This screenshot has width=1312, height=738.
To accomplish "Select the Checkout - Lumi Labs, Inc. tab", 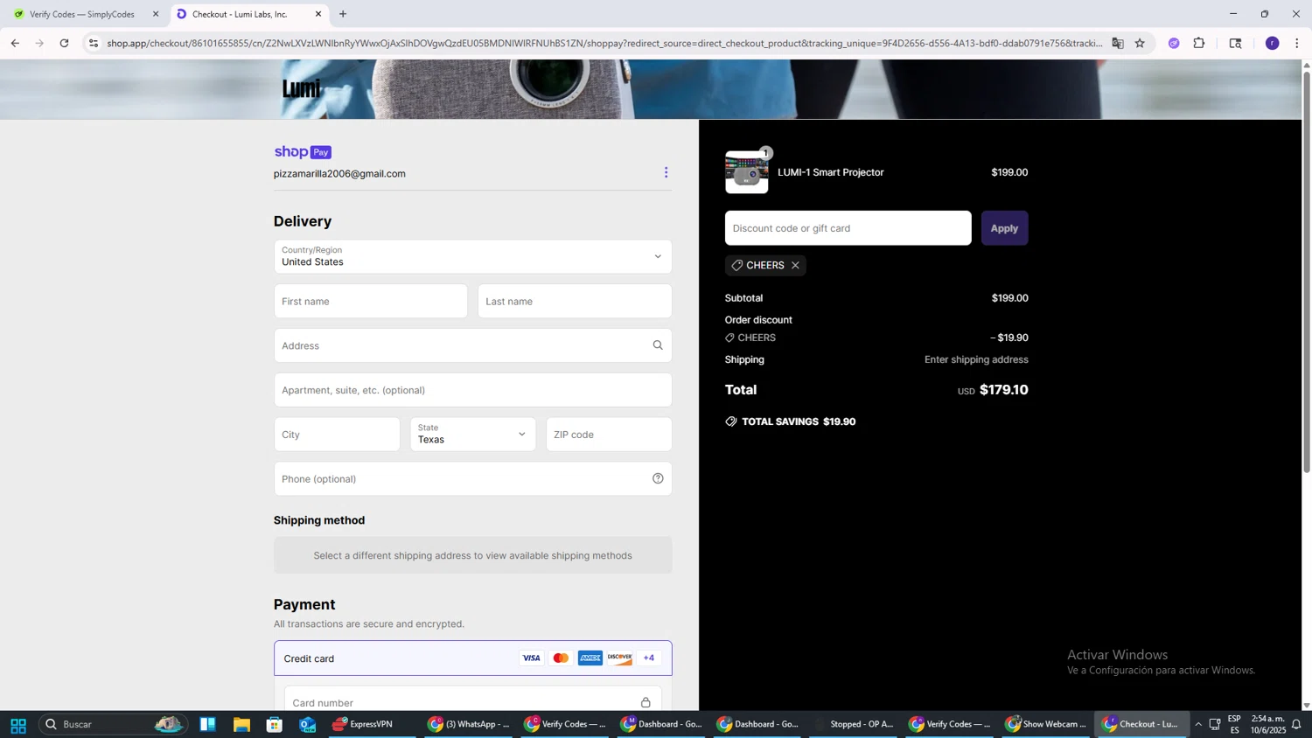I will click(x=248, y=14).
